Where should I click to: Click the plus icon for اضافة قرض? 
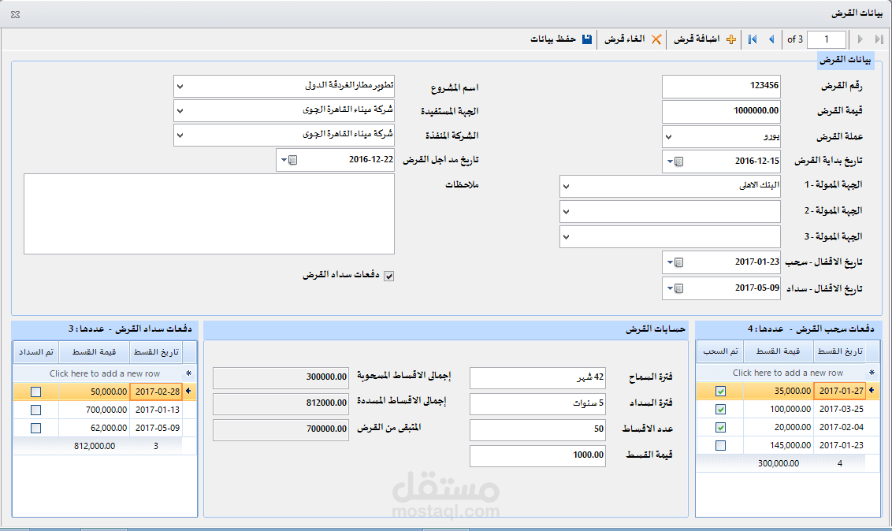730,39
